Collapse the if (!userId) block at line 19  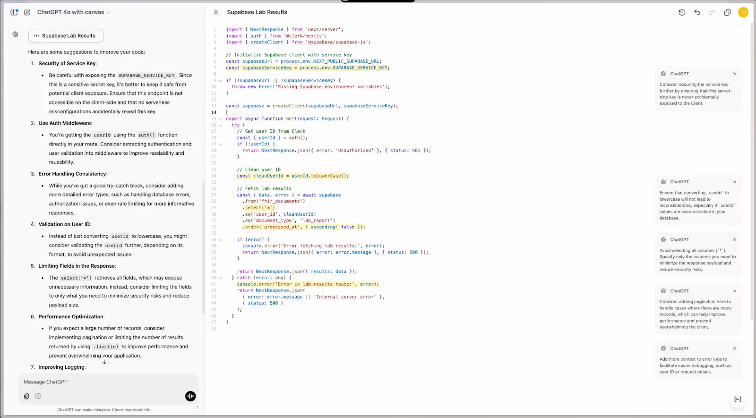221,144
